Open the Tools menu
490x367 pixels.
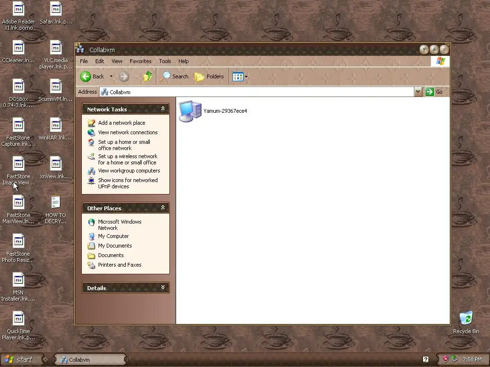coord(165,61)
